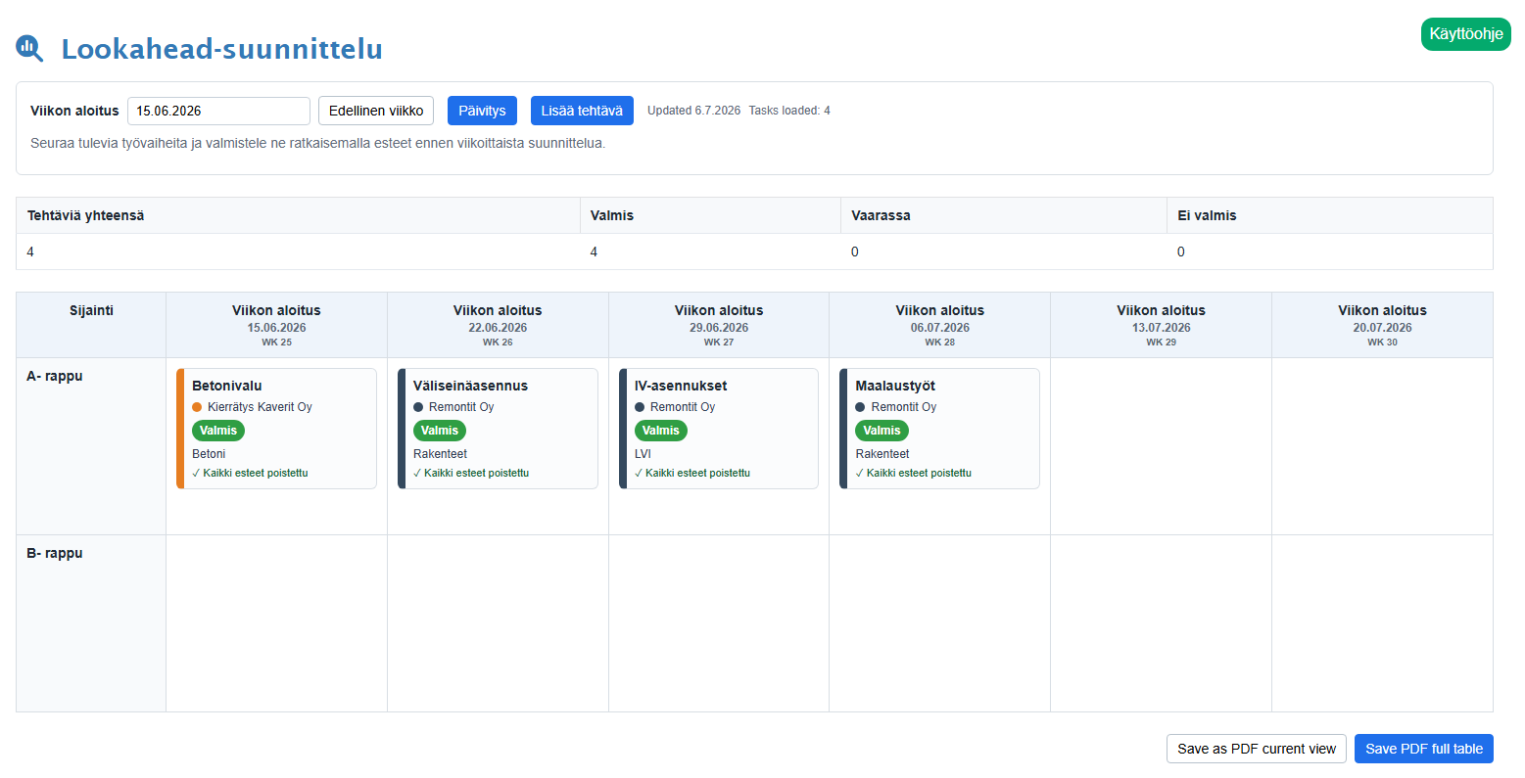
Task: Click the Valmis badge on IV-asennukset card
Action: 661,431
